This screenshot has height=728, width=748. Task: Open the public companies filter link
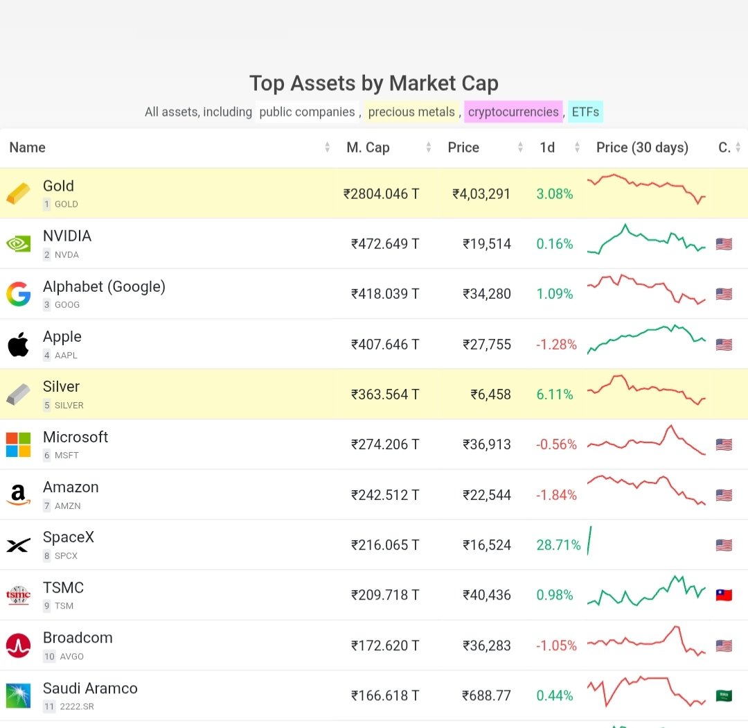click(308, 112)
